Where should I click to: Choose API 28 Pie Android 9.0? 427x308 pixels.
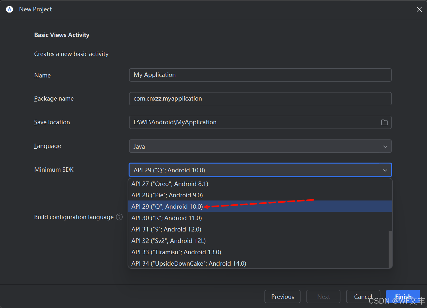coord(167,195)
